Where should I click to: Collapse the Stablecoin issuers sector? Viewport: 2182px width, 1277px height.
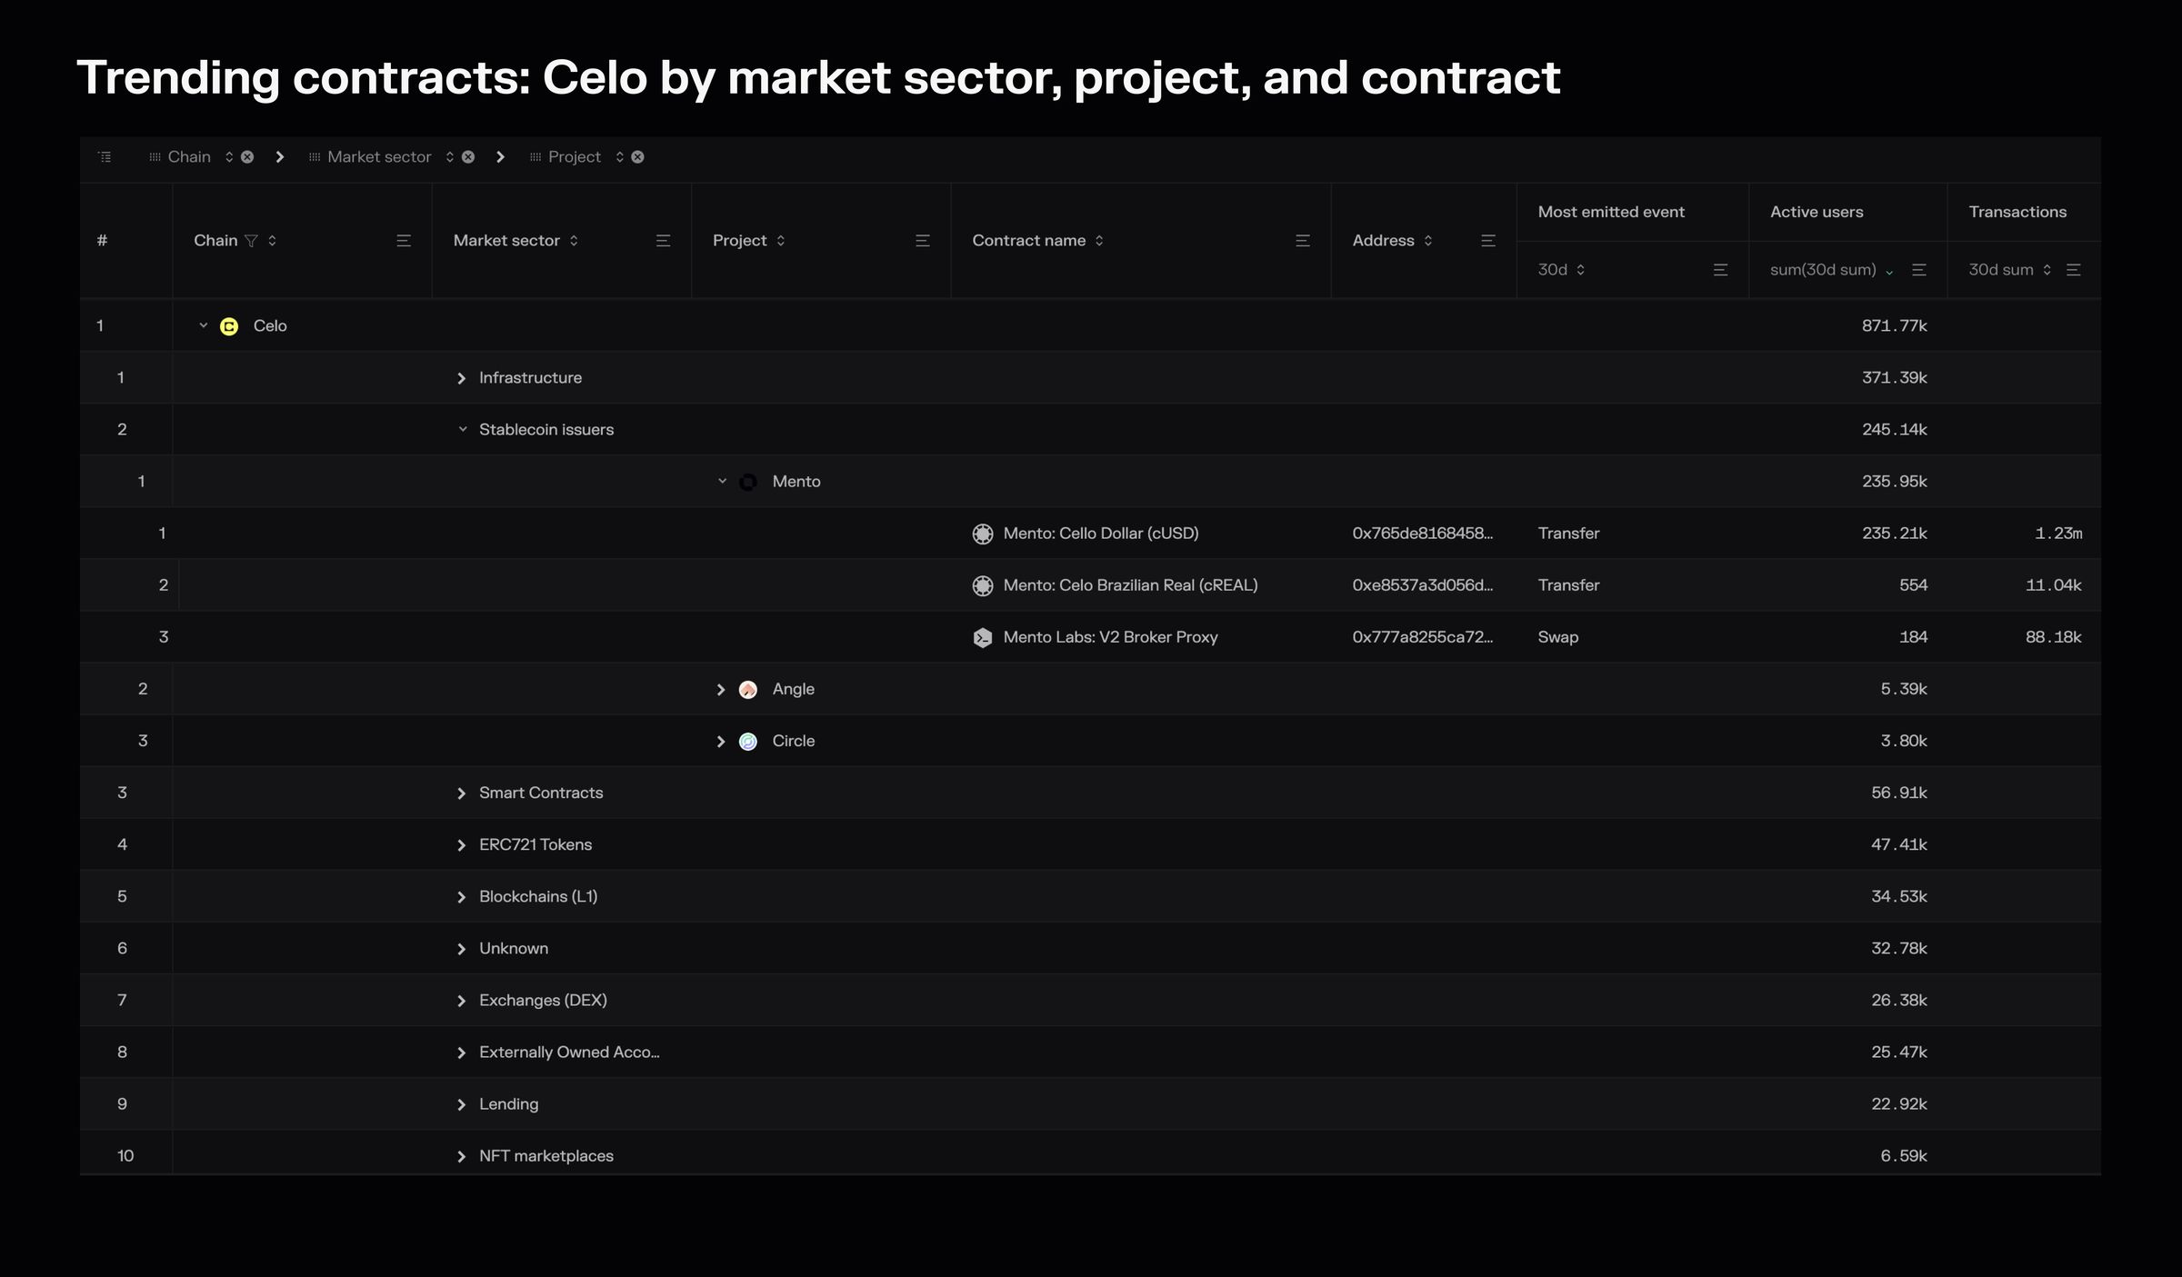click(x=462, y=429)
